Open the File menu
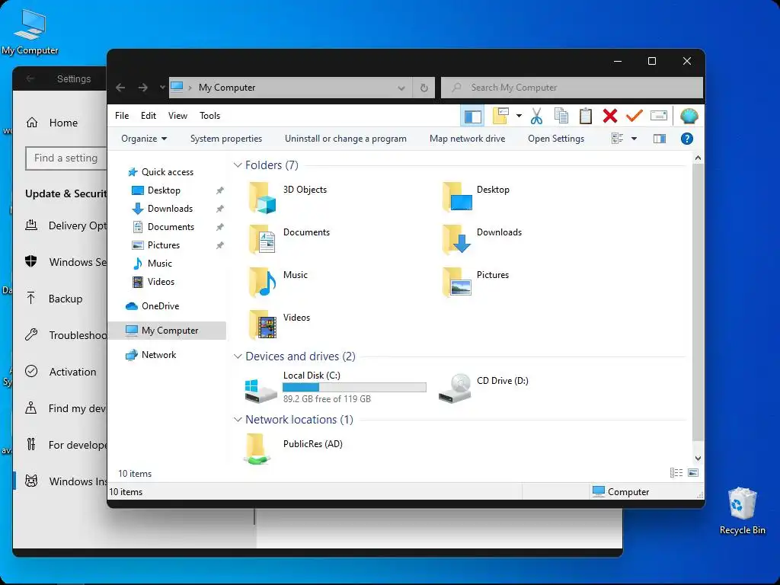 (x=122, y=116)
